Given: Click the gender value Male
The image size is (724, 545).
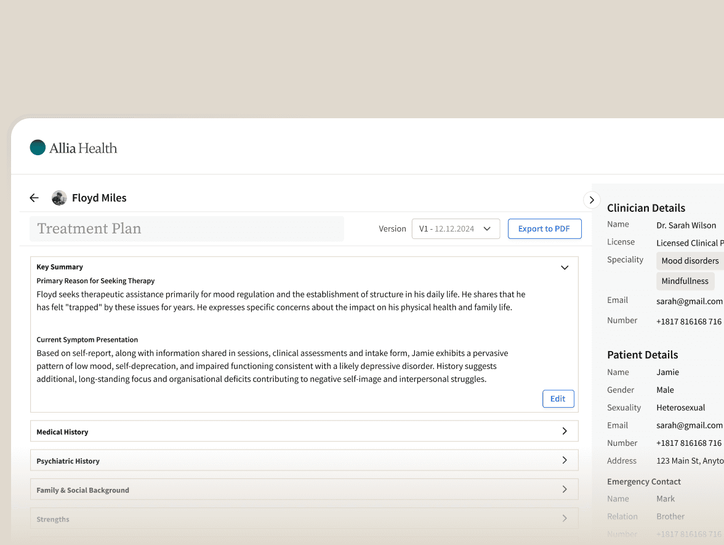Looking at the screenshot, I should pos(665,390).
